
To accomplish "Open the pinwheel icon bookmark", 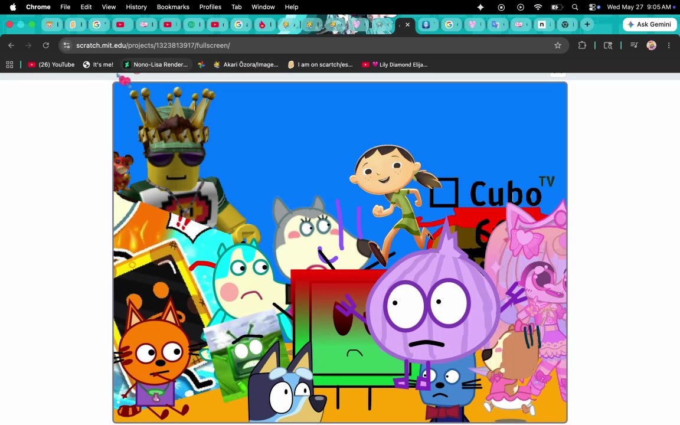I will [x=201, y=64].
